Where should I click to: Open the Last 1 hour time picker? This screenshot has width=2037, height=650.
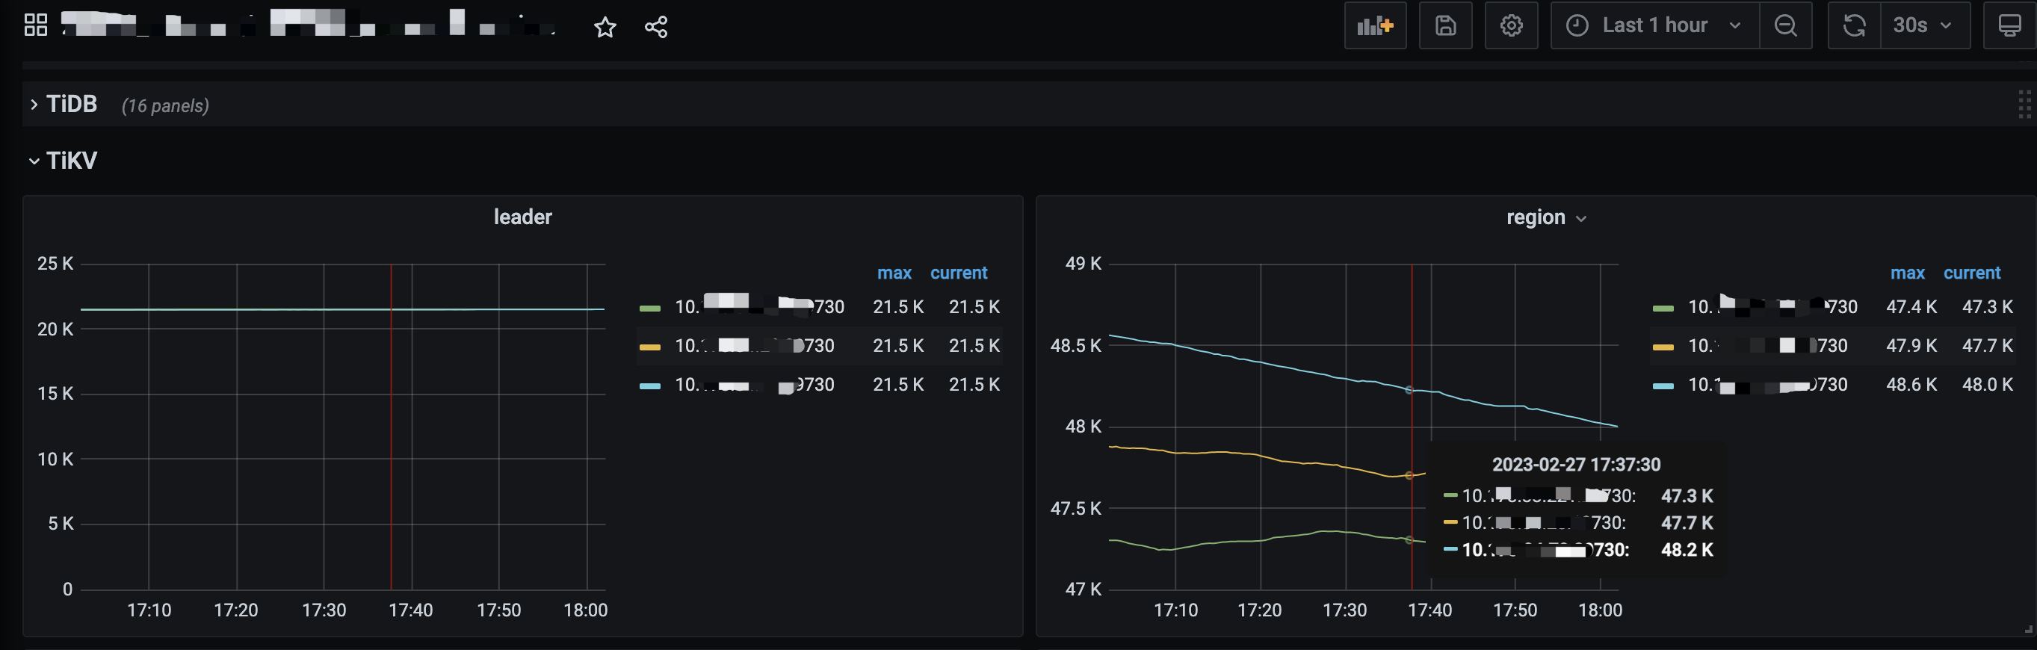point(1655,25)
